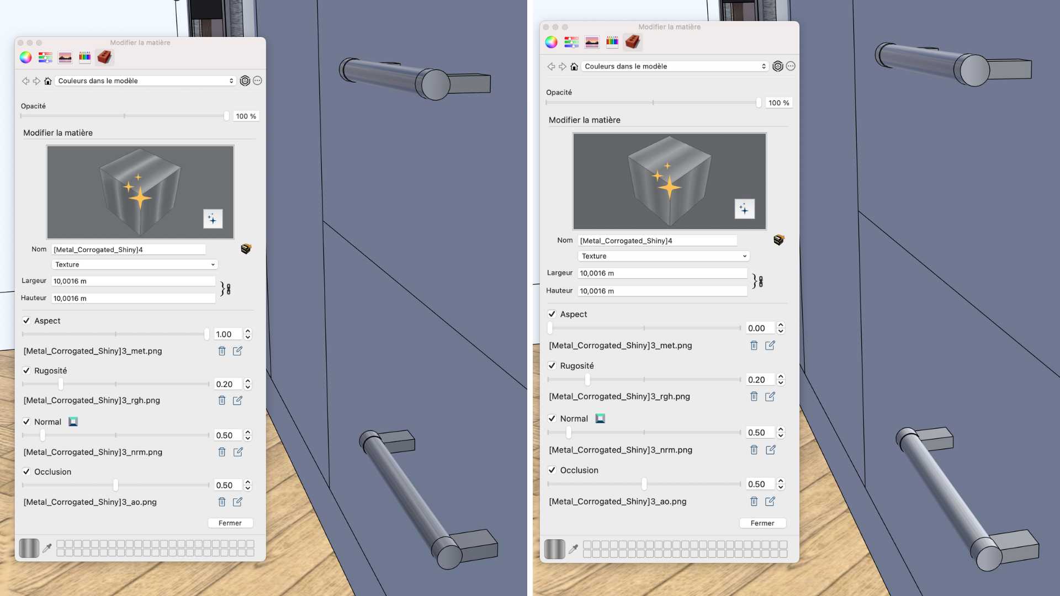
Task: Pick eyedropper tool in left panel
Action: point(47,548)
